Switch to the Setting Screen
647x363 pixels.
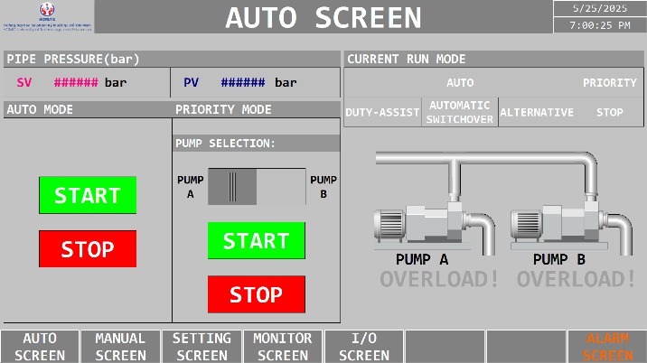pyautogui.click(x=202, y=347)
